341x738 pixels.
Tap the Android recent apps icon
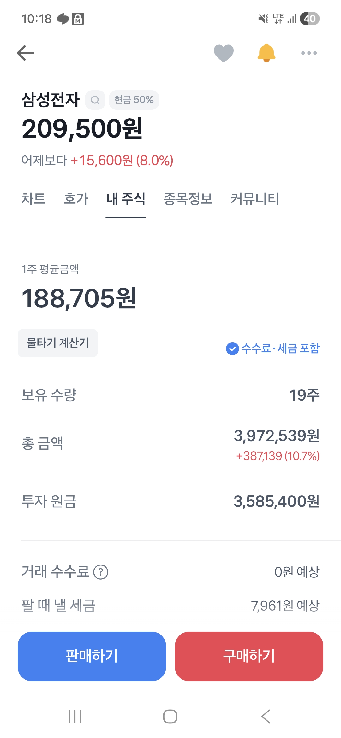coord(75,717)
